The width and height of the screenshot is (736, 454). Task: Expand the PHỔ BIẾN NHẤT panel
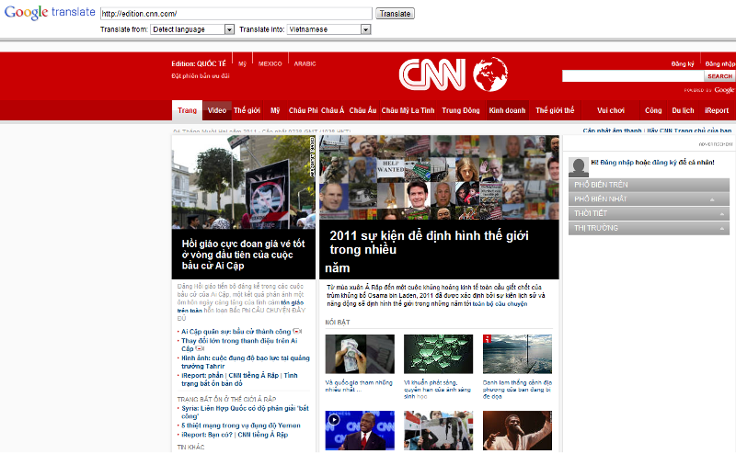click(x=649, y=199)
